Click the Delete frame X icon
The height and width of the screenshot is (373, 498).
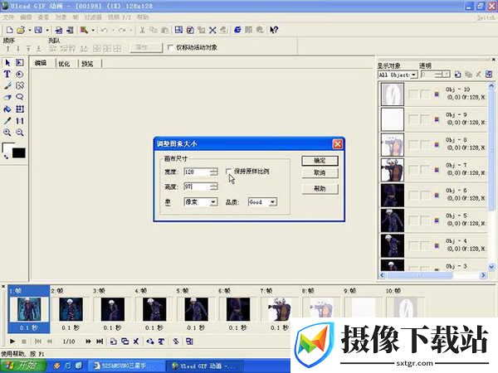136,342
